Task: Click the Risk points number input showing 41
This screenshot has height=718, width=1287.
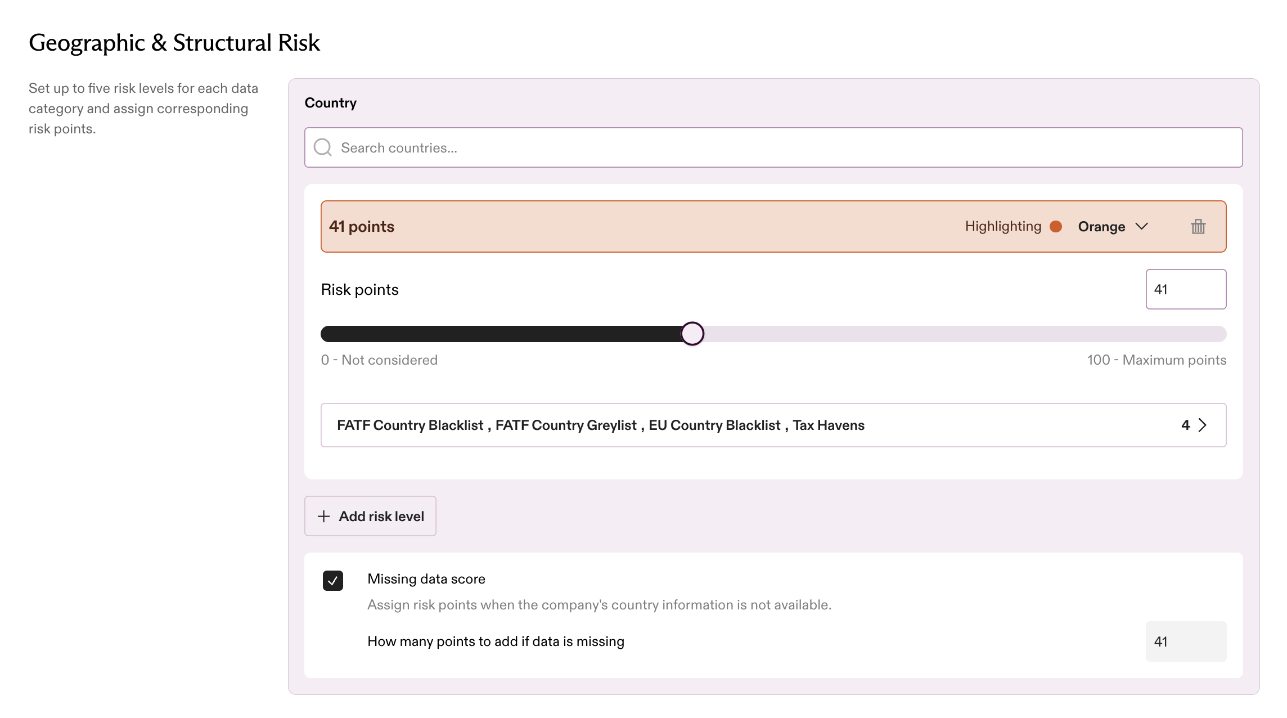Action: 1186,289
